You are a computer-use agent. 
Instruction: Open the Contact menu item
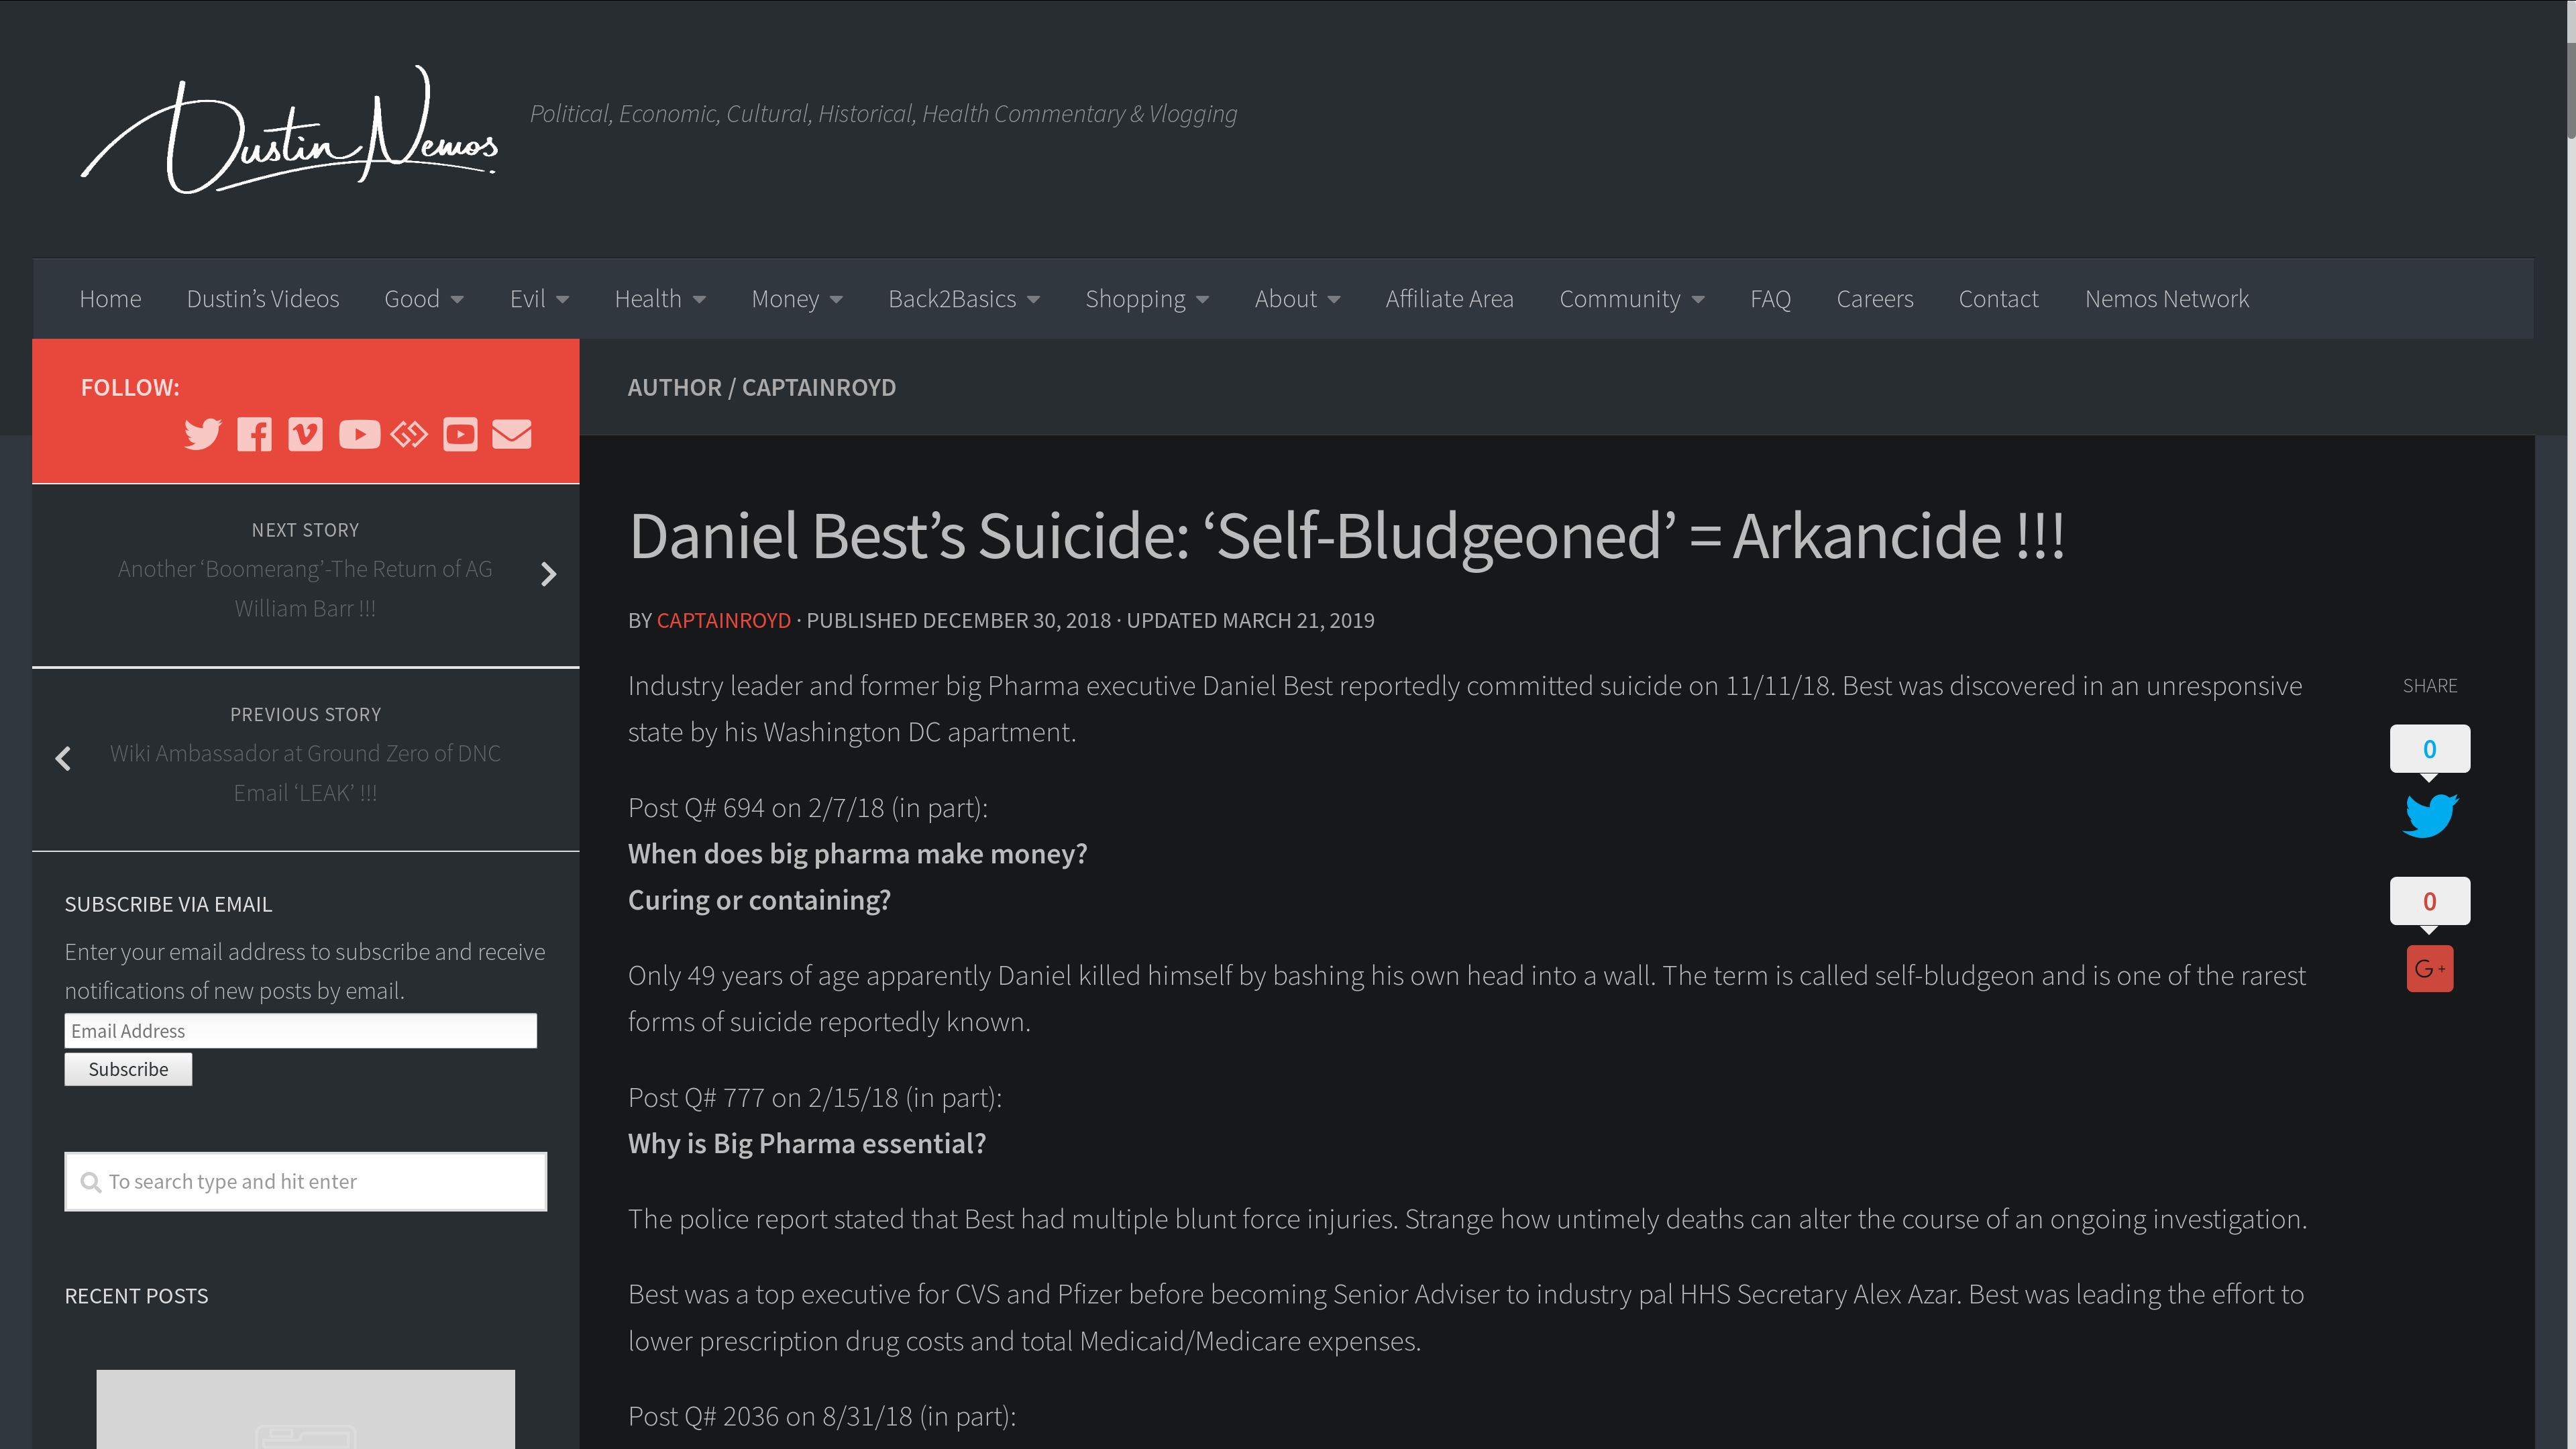[x=1998, y=299]
